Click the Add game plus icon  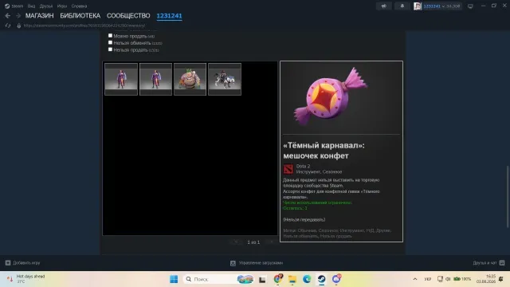[8, 262]
